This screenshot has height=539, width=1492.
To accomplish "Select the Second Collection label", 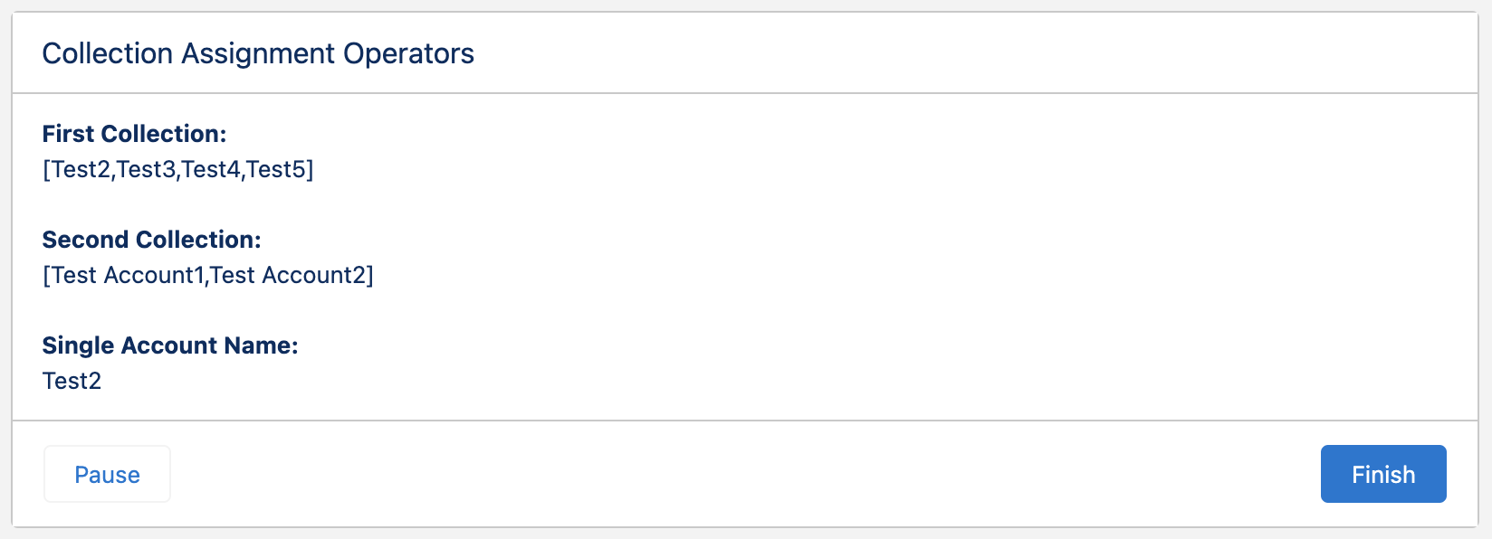I will [151, 240].
